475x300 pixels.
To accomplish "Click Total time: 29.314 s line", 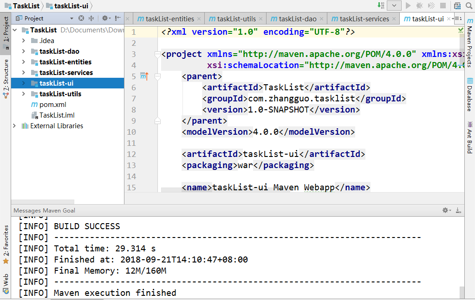I will pos(87,248).
